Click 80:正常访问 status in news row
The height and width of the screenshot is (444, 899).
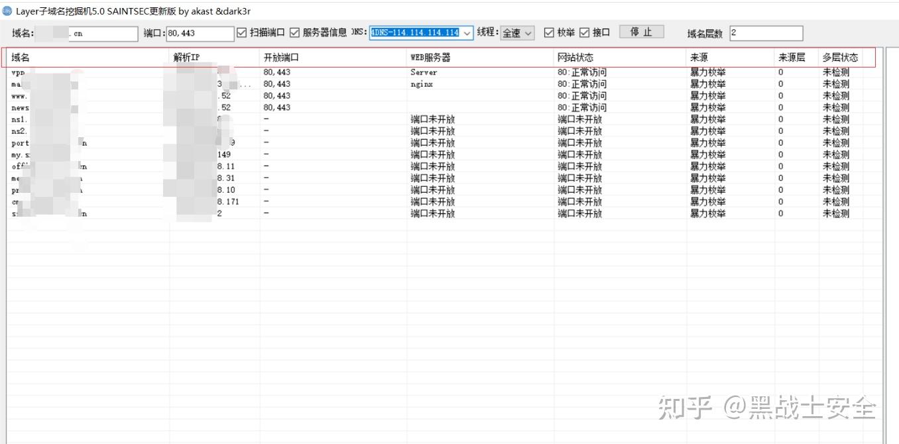tap(582, 108)
